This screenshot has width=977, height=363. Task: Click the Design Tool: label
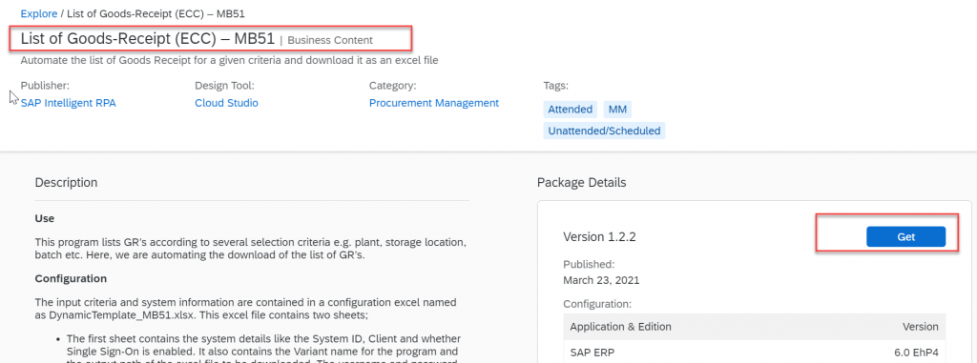click(x=224, y=86)
